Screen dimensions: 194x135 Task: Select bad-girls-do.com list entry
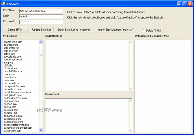pos(12,95)
